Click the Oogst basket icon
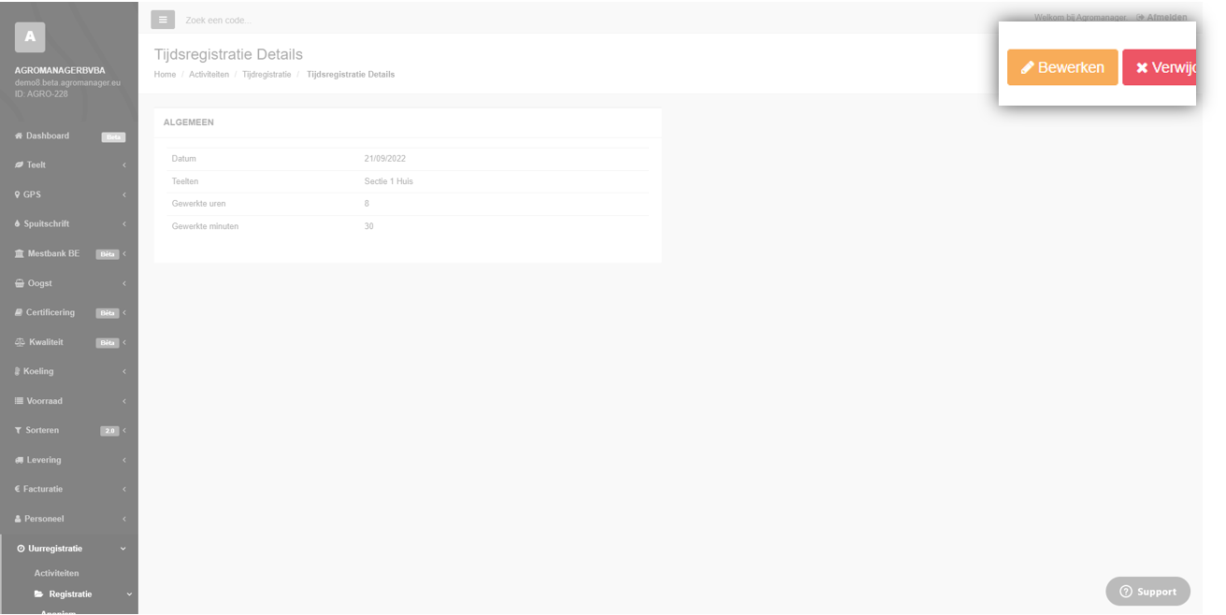 tap(20, 283)
